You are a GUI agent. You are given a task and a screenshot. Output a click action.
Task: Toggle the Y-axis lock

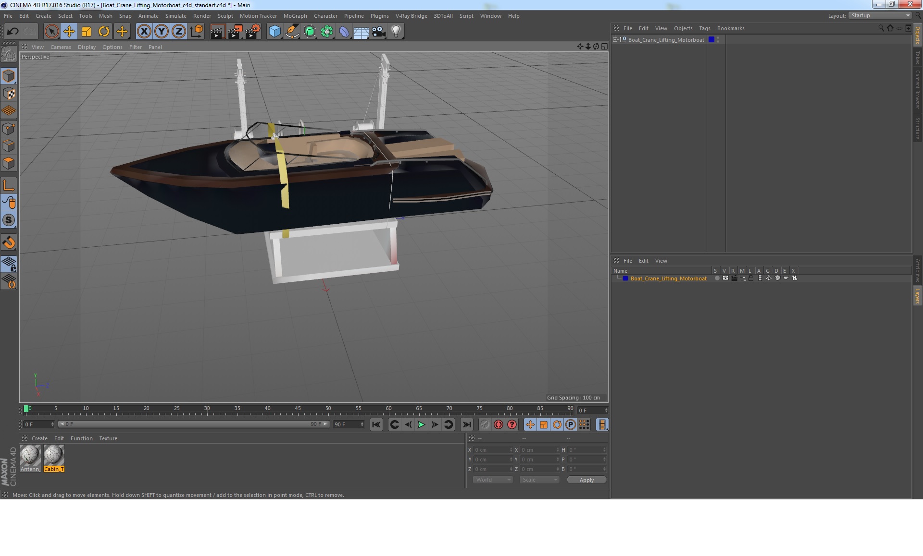[x=162, y=32]
